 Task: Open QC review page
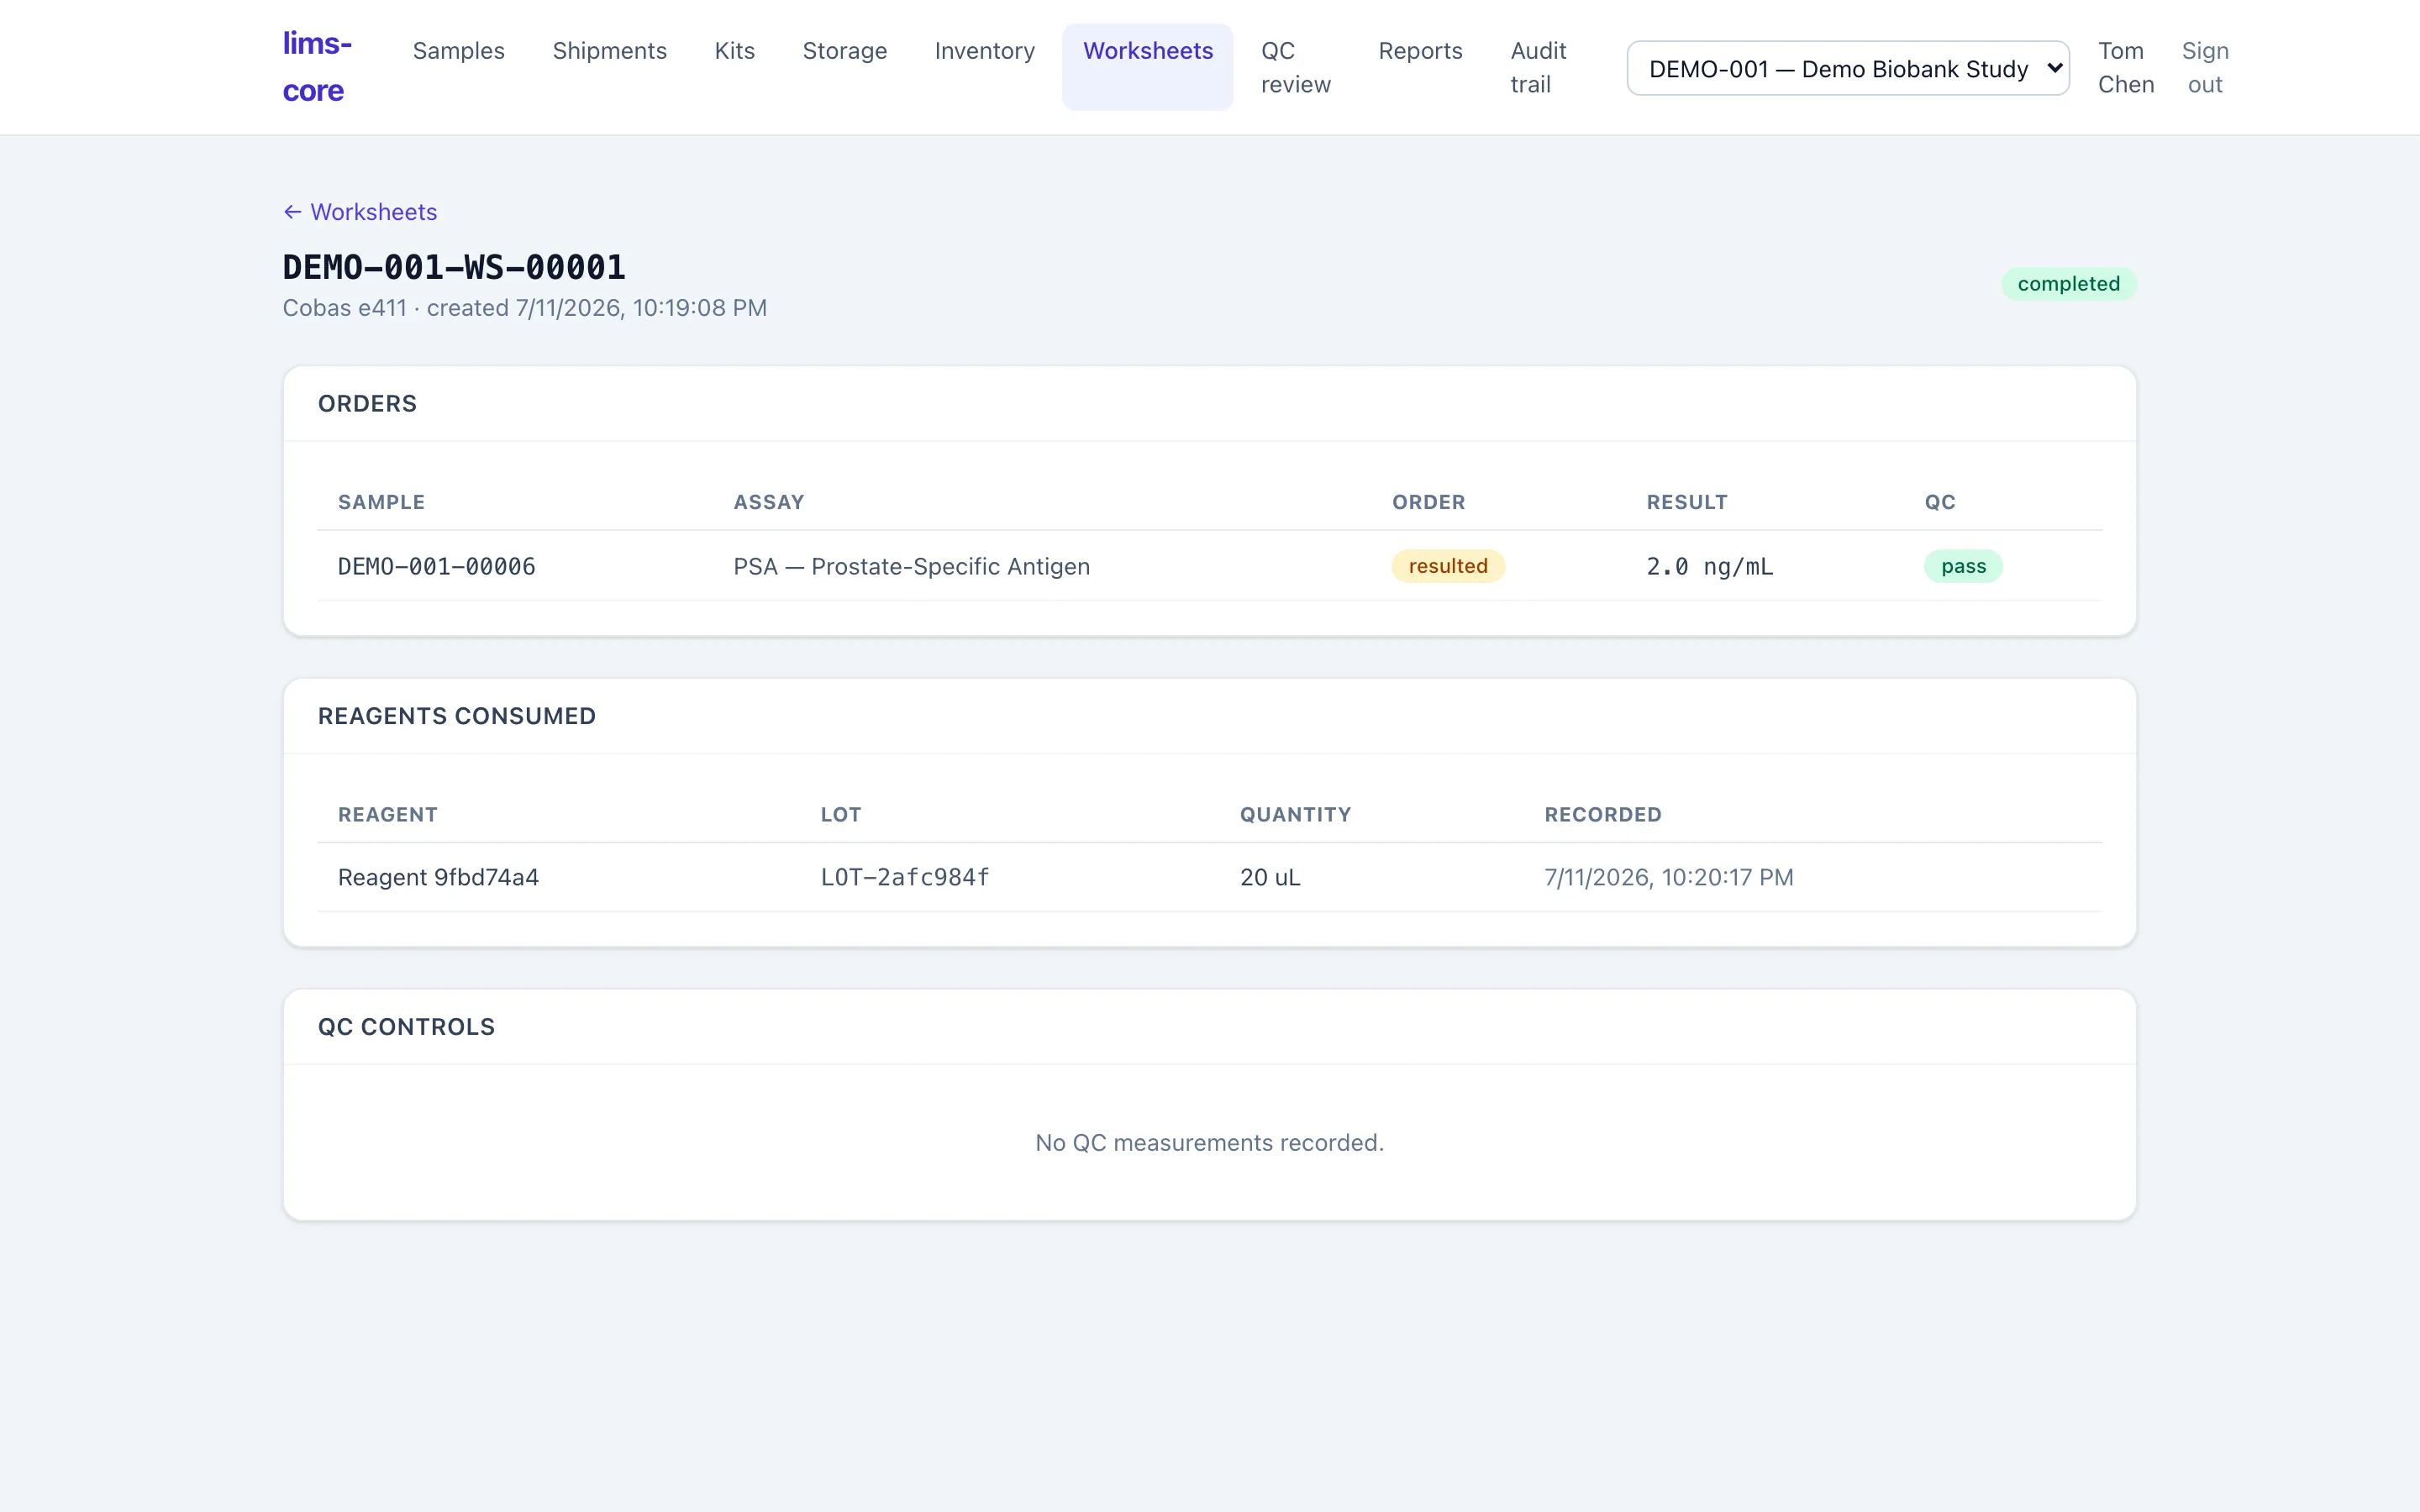[x=1295, y=67]
